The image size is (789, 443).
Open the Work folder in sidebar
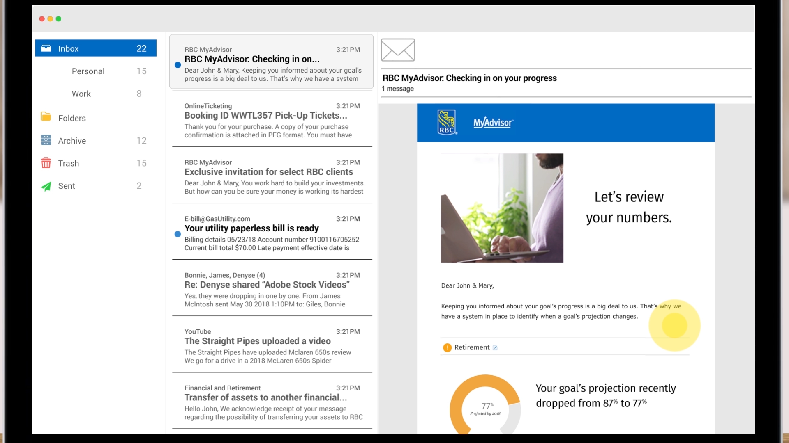click(x=81, y=94)
